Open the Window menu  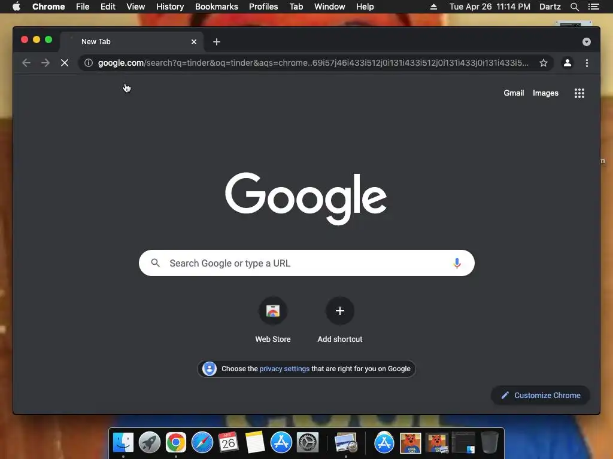pyautogui.click(x=330, y=7)
